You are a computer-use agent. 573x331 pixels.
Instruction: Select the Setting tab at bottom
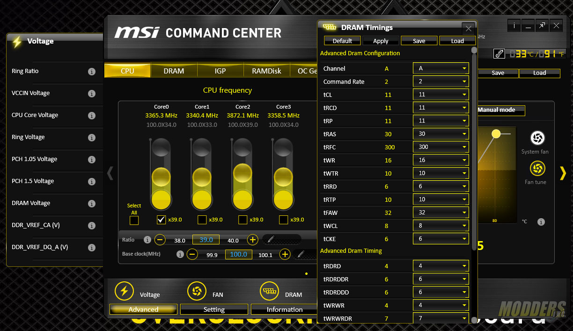[214, 309]
